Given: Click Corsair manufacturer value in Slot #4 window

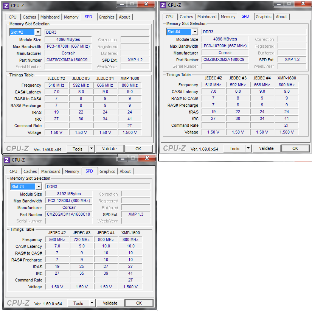Looking at the screenshot, I should coord(225,53).
